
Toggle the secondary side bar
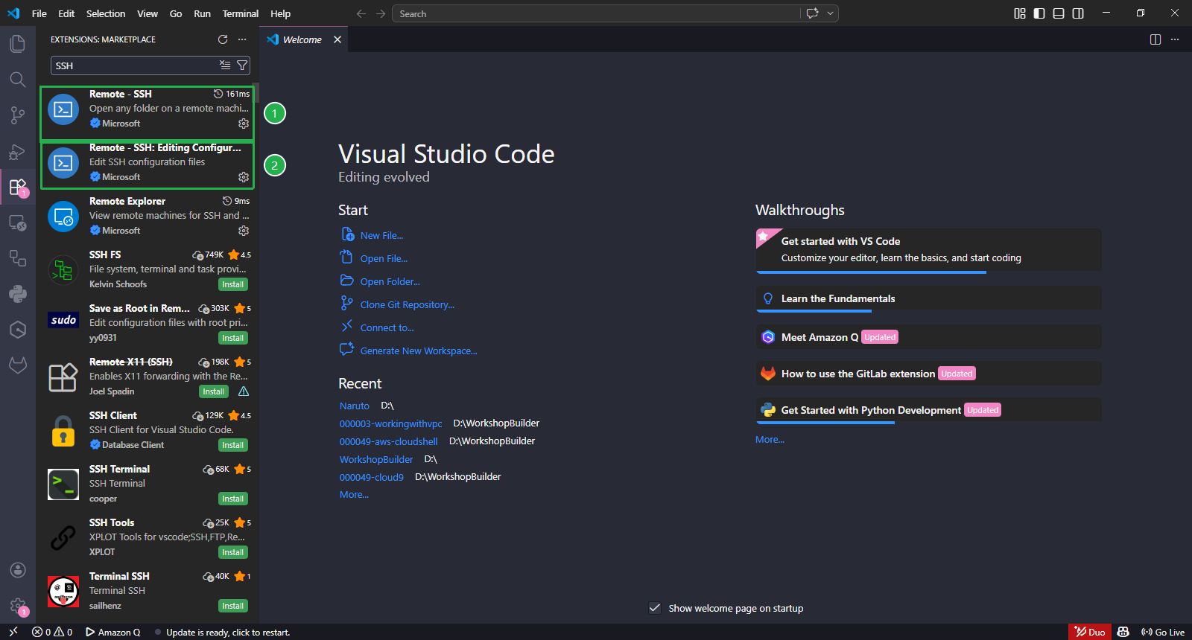point(1078,13)
